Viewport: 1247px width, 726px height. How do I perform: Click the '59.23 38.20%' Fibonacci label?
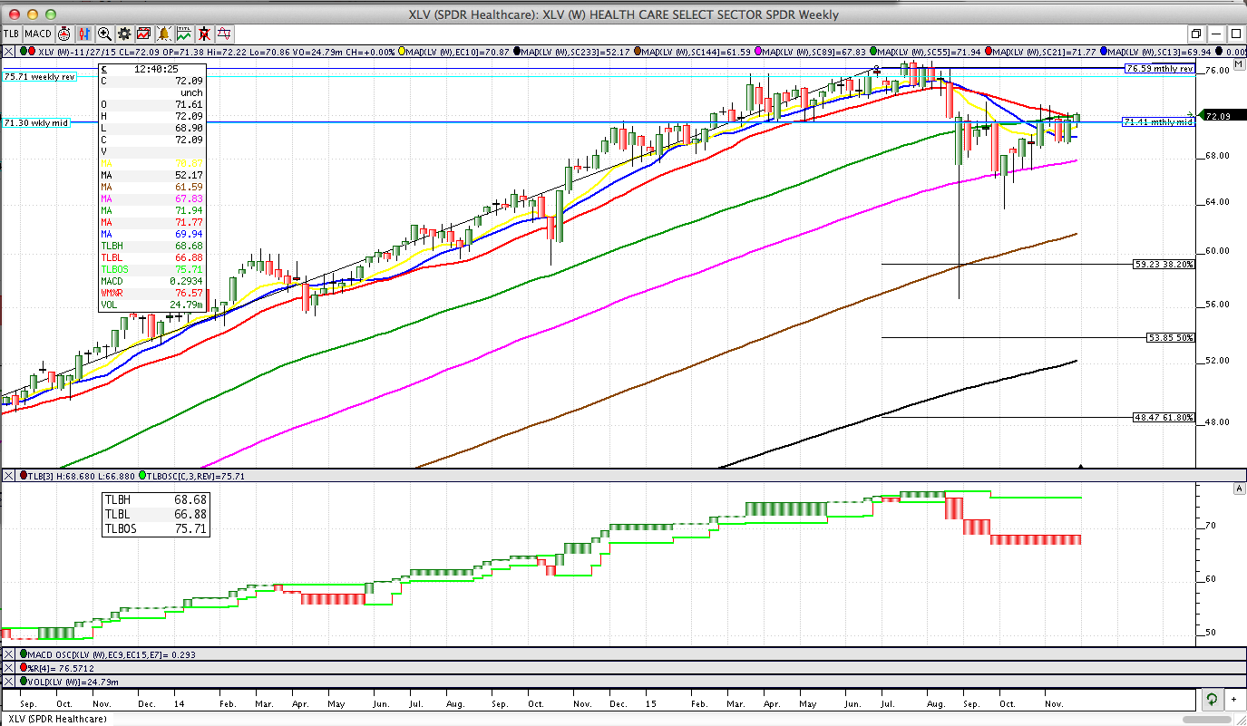pos(1164,264)
